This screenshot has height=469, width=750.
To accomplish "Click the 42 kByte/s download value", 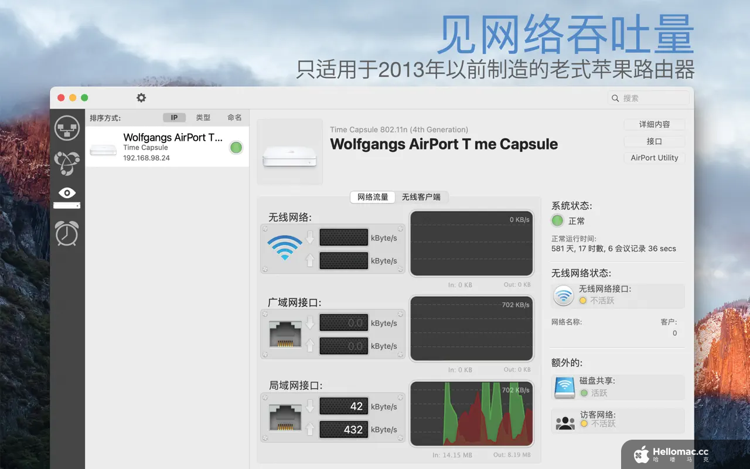I will coord(344,406).
